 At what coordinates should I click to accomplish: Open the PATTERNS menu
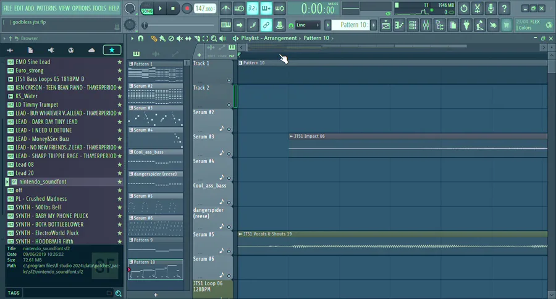47,8
